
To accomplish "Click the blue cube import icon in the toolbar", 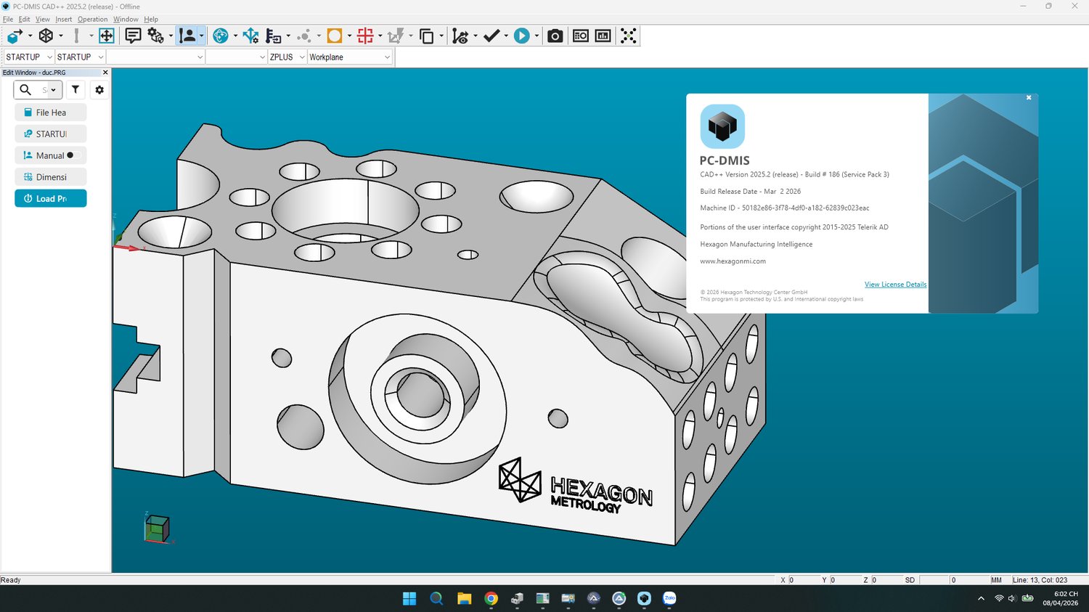I will [x=15, y=36].
